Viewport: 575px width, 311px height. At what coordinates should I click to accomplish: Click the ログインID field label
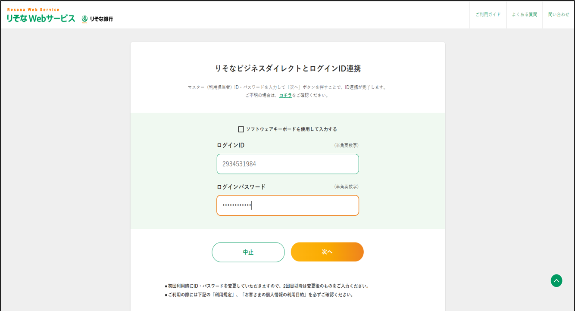click(x=231, y=146)
